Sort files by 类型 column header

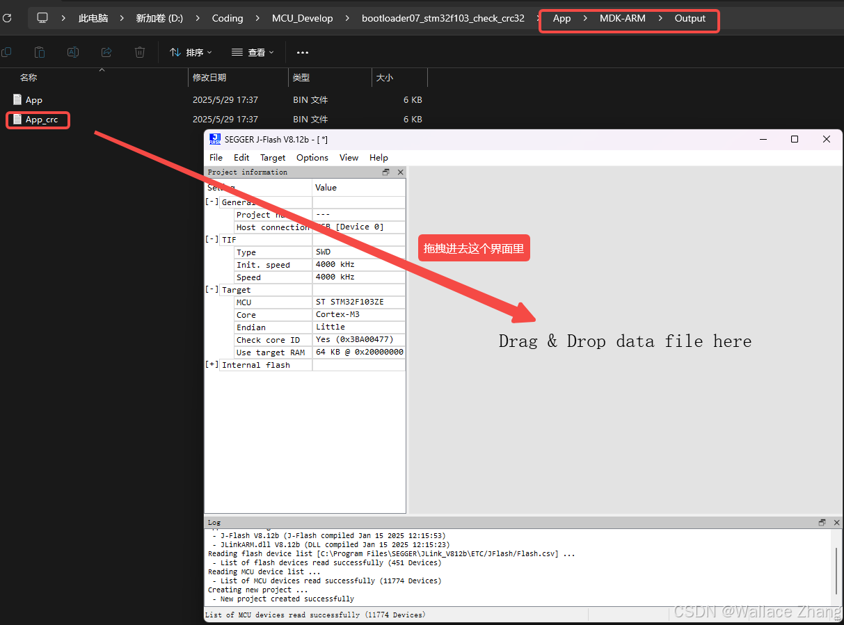click(x=301, y=78)
